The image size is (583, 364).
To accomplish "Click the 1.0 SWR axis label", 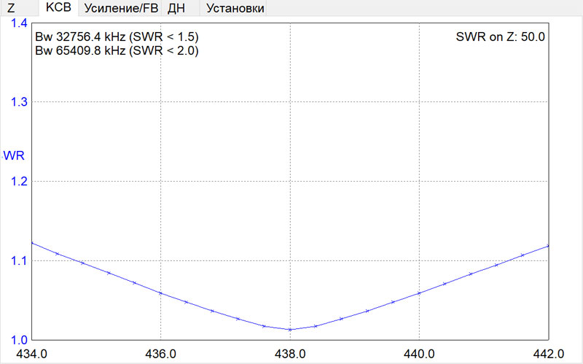I will [x=18, y=340].
